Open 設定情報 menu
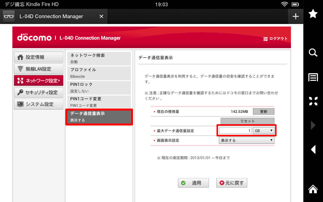This screenshot has width=323, height=202. [x=39, y=57]
